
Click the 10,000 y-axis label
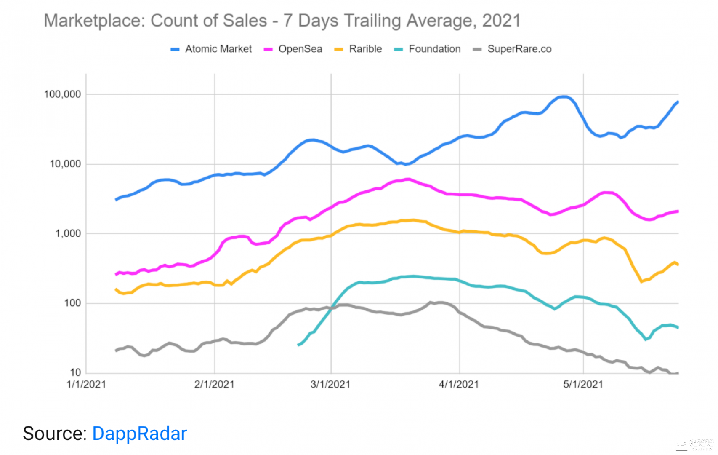pyautogui.click(x=65, y=164)
